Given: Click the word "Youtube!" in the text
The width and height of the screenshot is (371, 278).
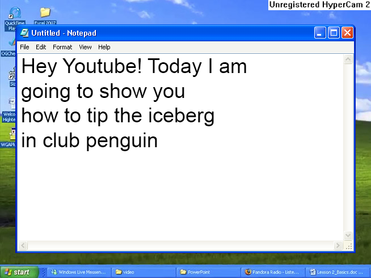Looking at the screenshot, I should click(102, 66).
